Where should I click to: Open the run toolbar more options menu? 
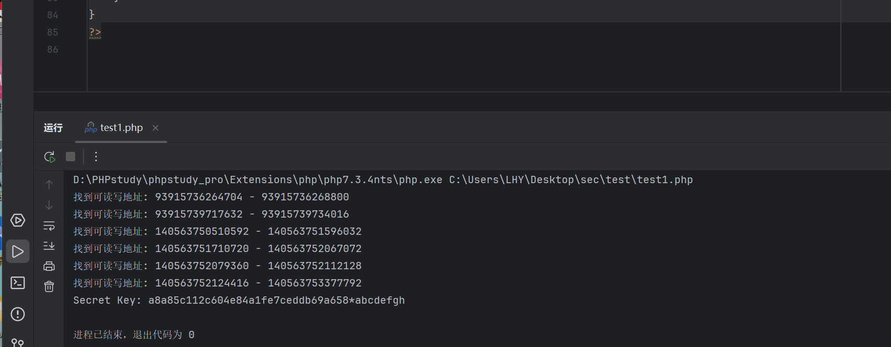pyautogui.click(x=96, y=157)
